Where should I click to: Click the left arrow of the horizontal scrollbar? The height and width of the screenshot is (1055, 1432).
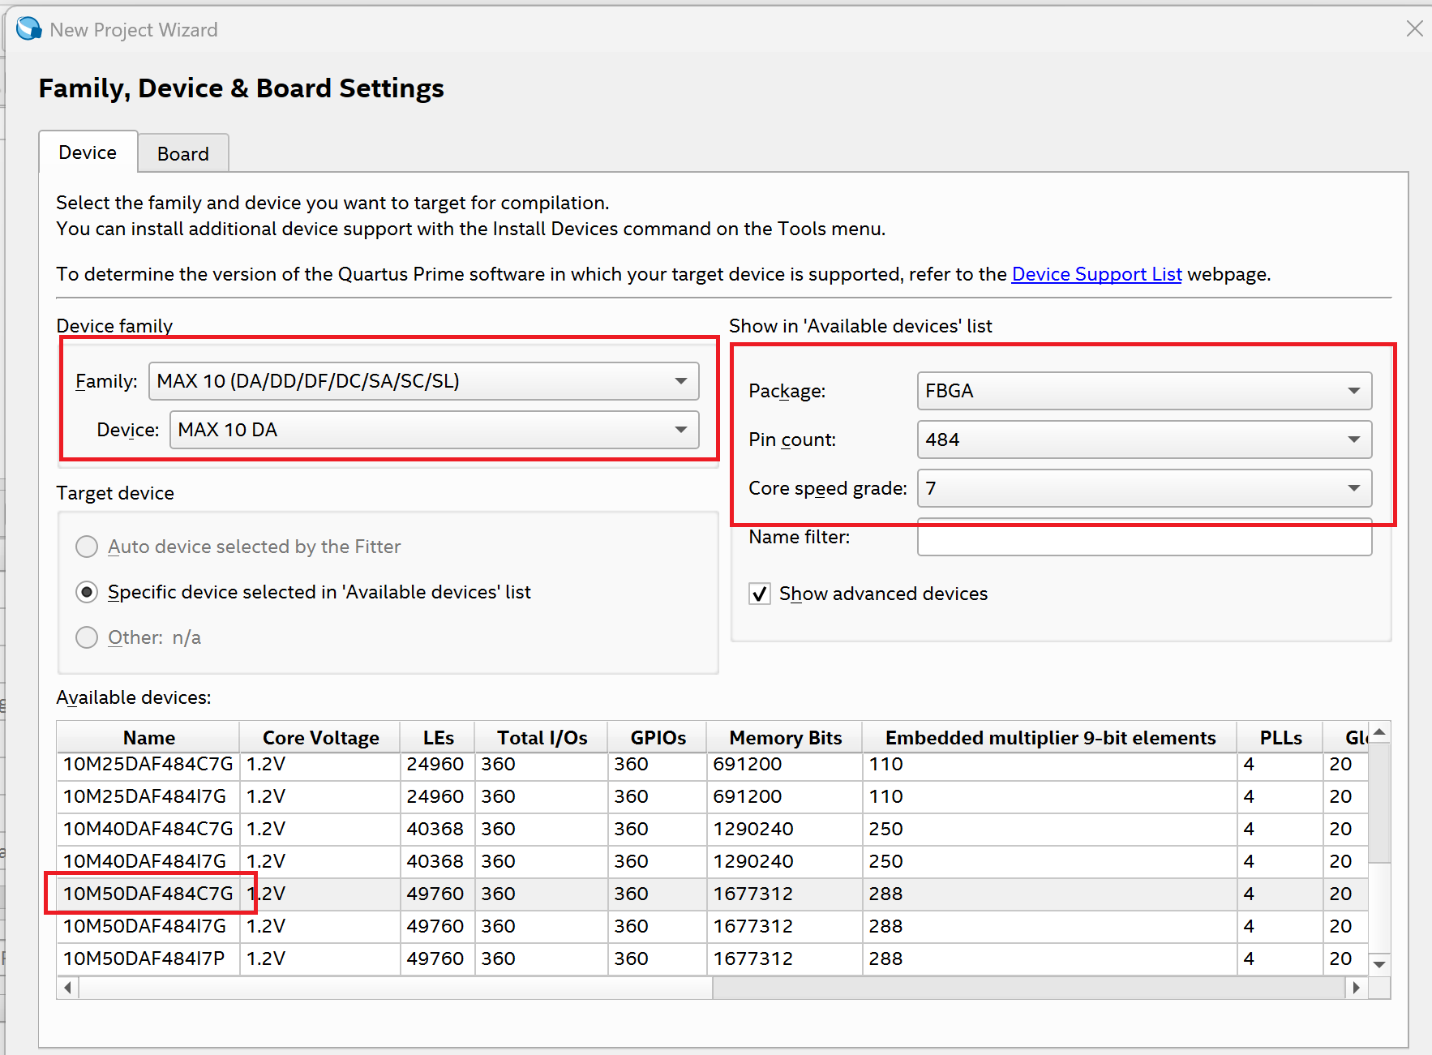pos(68,988)
